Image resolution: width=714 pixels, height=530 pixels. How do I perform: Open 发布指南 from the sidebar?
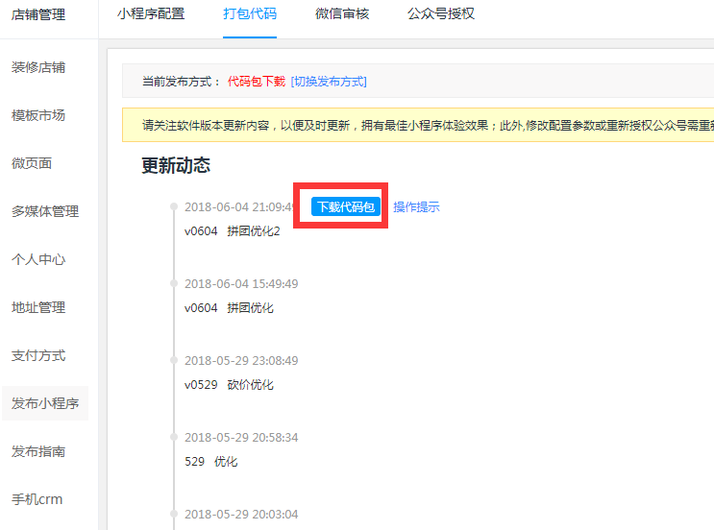[x=38, y=451]
